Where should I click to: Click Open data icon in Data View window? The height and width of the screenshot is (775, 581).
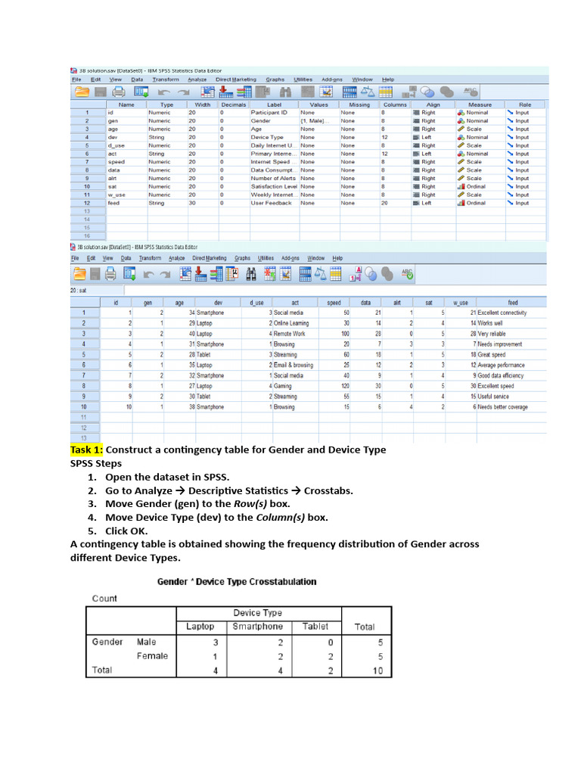coord(79,274)
